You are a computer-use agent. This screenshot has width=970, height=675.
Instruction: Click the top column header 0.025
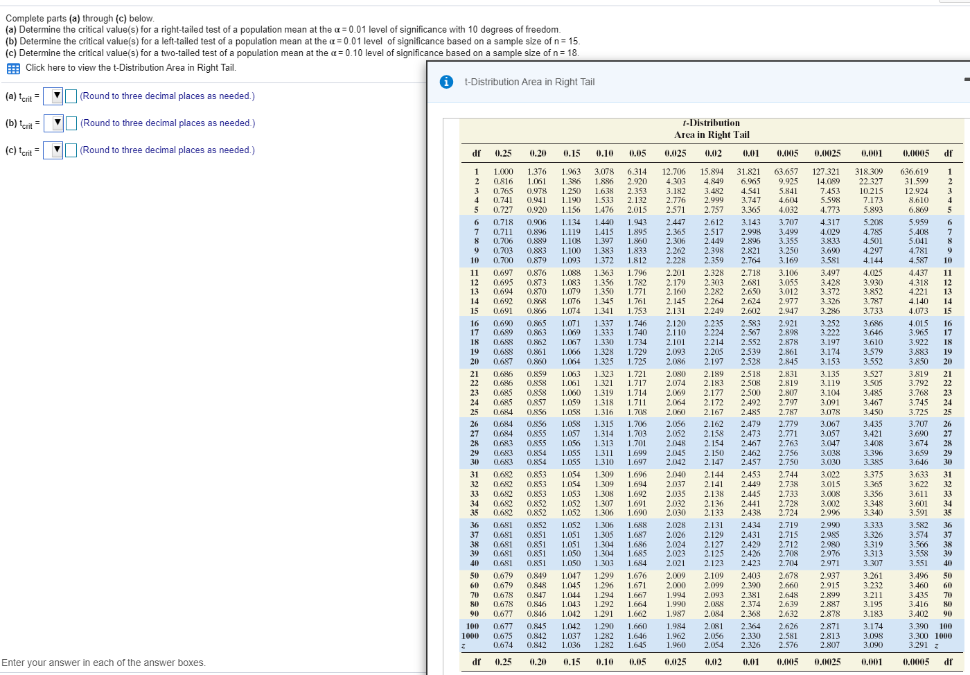pos(676,154)
